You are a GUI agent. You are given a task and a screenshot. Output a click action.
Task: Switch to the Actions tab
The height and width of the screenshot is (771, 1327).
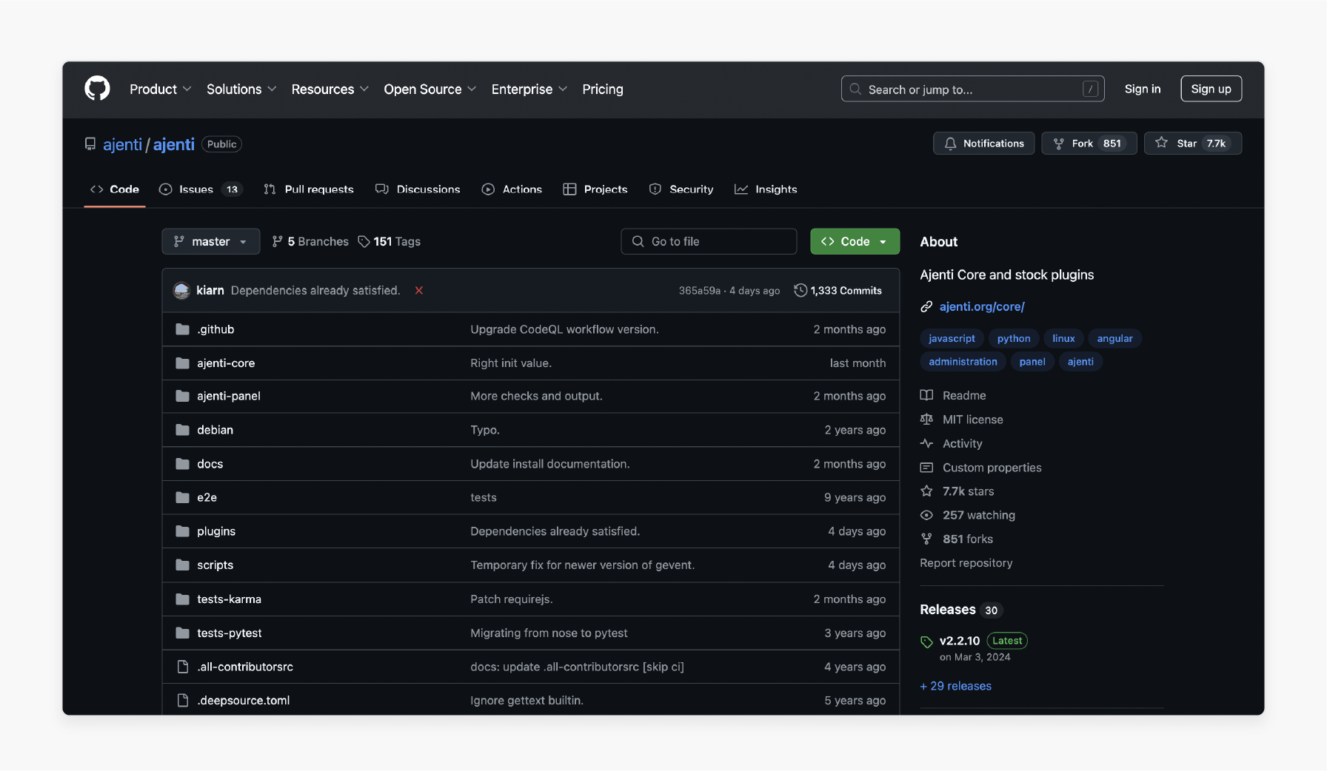pyautogui.click(x=512, y=189)
